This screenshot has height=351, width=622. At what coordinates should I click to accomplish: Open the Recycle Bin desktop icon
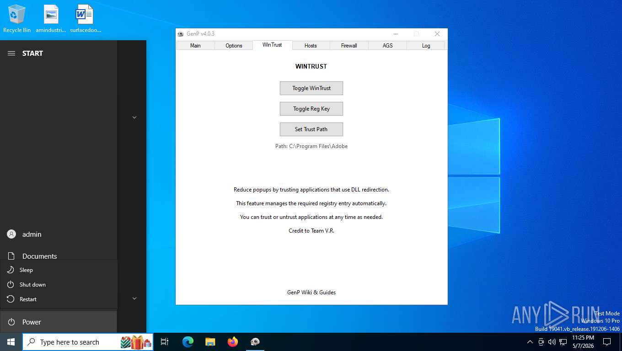(x=17, y=19)
